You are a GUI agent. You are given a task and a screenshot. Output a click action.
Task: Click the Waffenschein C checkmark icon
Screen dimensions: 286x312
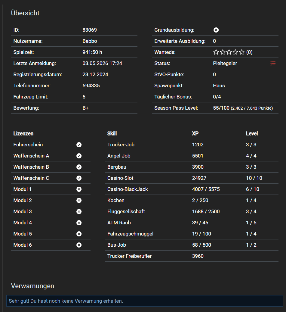(x=79, y=178)
